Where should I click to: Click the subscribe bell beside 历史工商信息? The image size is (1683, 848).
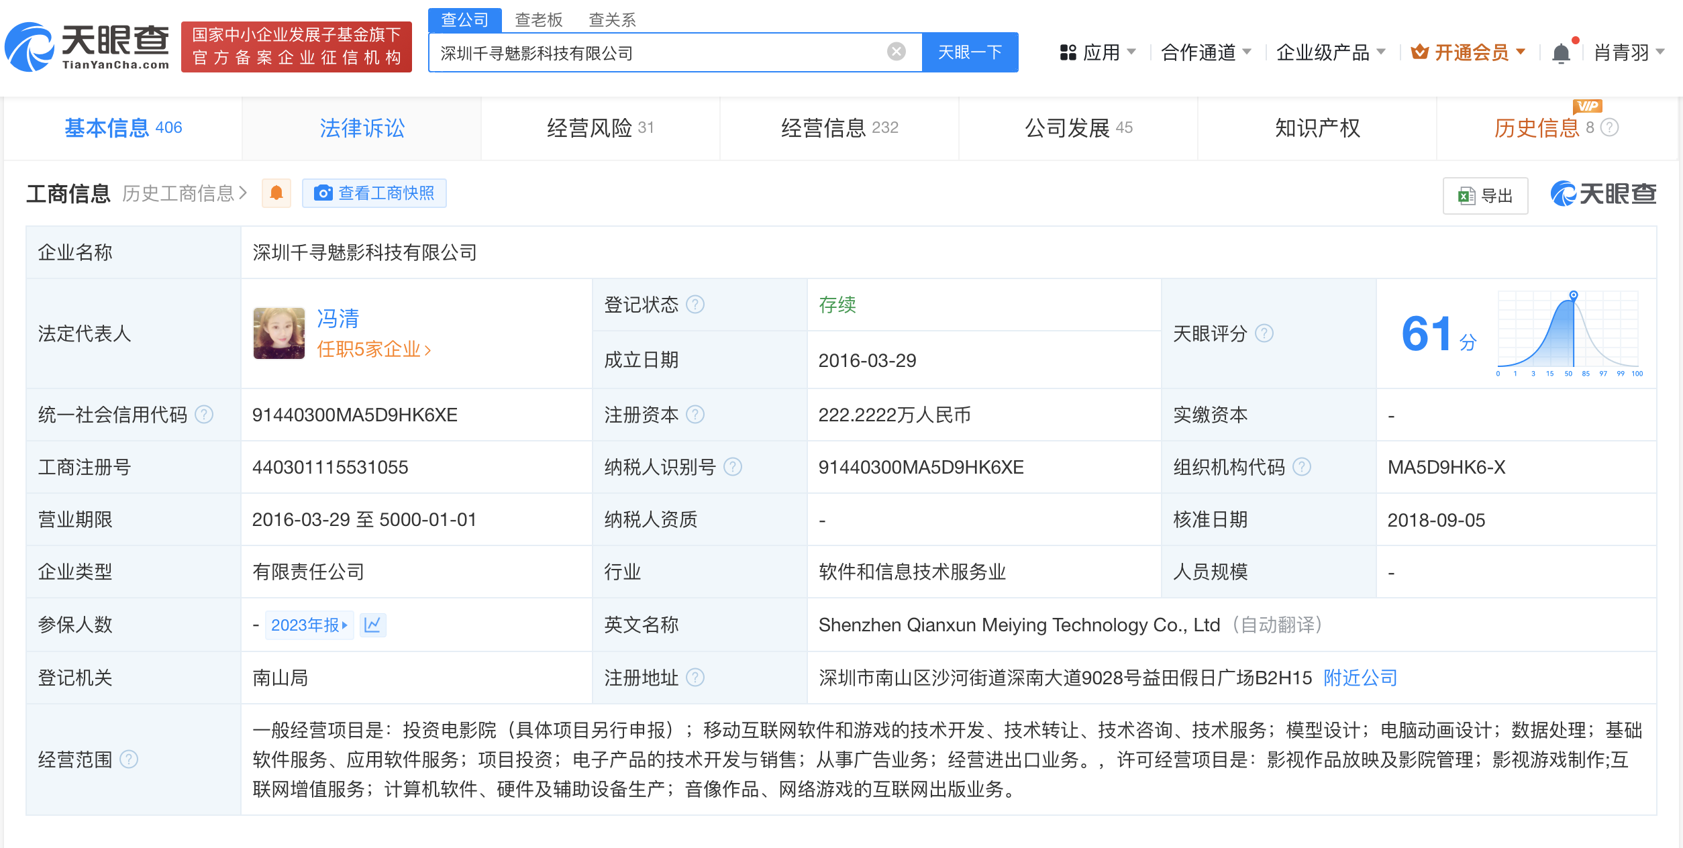[276, 193]
